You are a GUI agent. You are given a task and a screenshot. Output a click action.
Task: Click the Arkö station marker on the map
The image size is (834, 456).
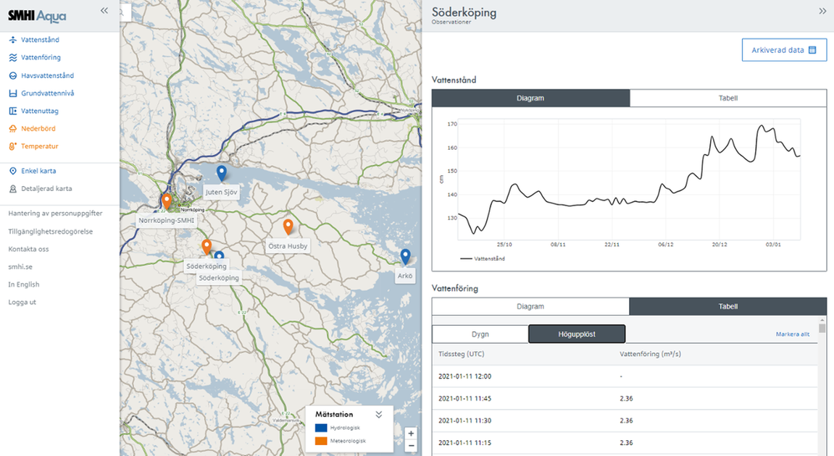coord(405,257)
